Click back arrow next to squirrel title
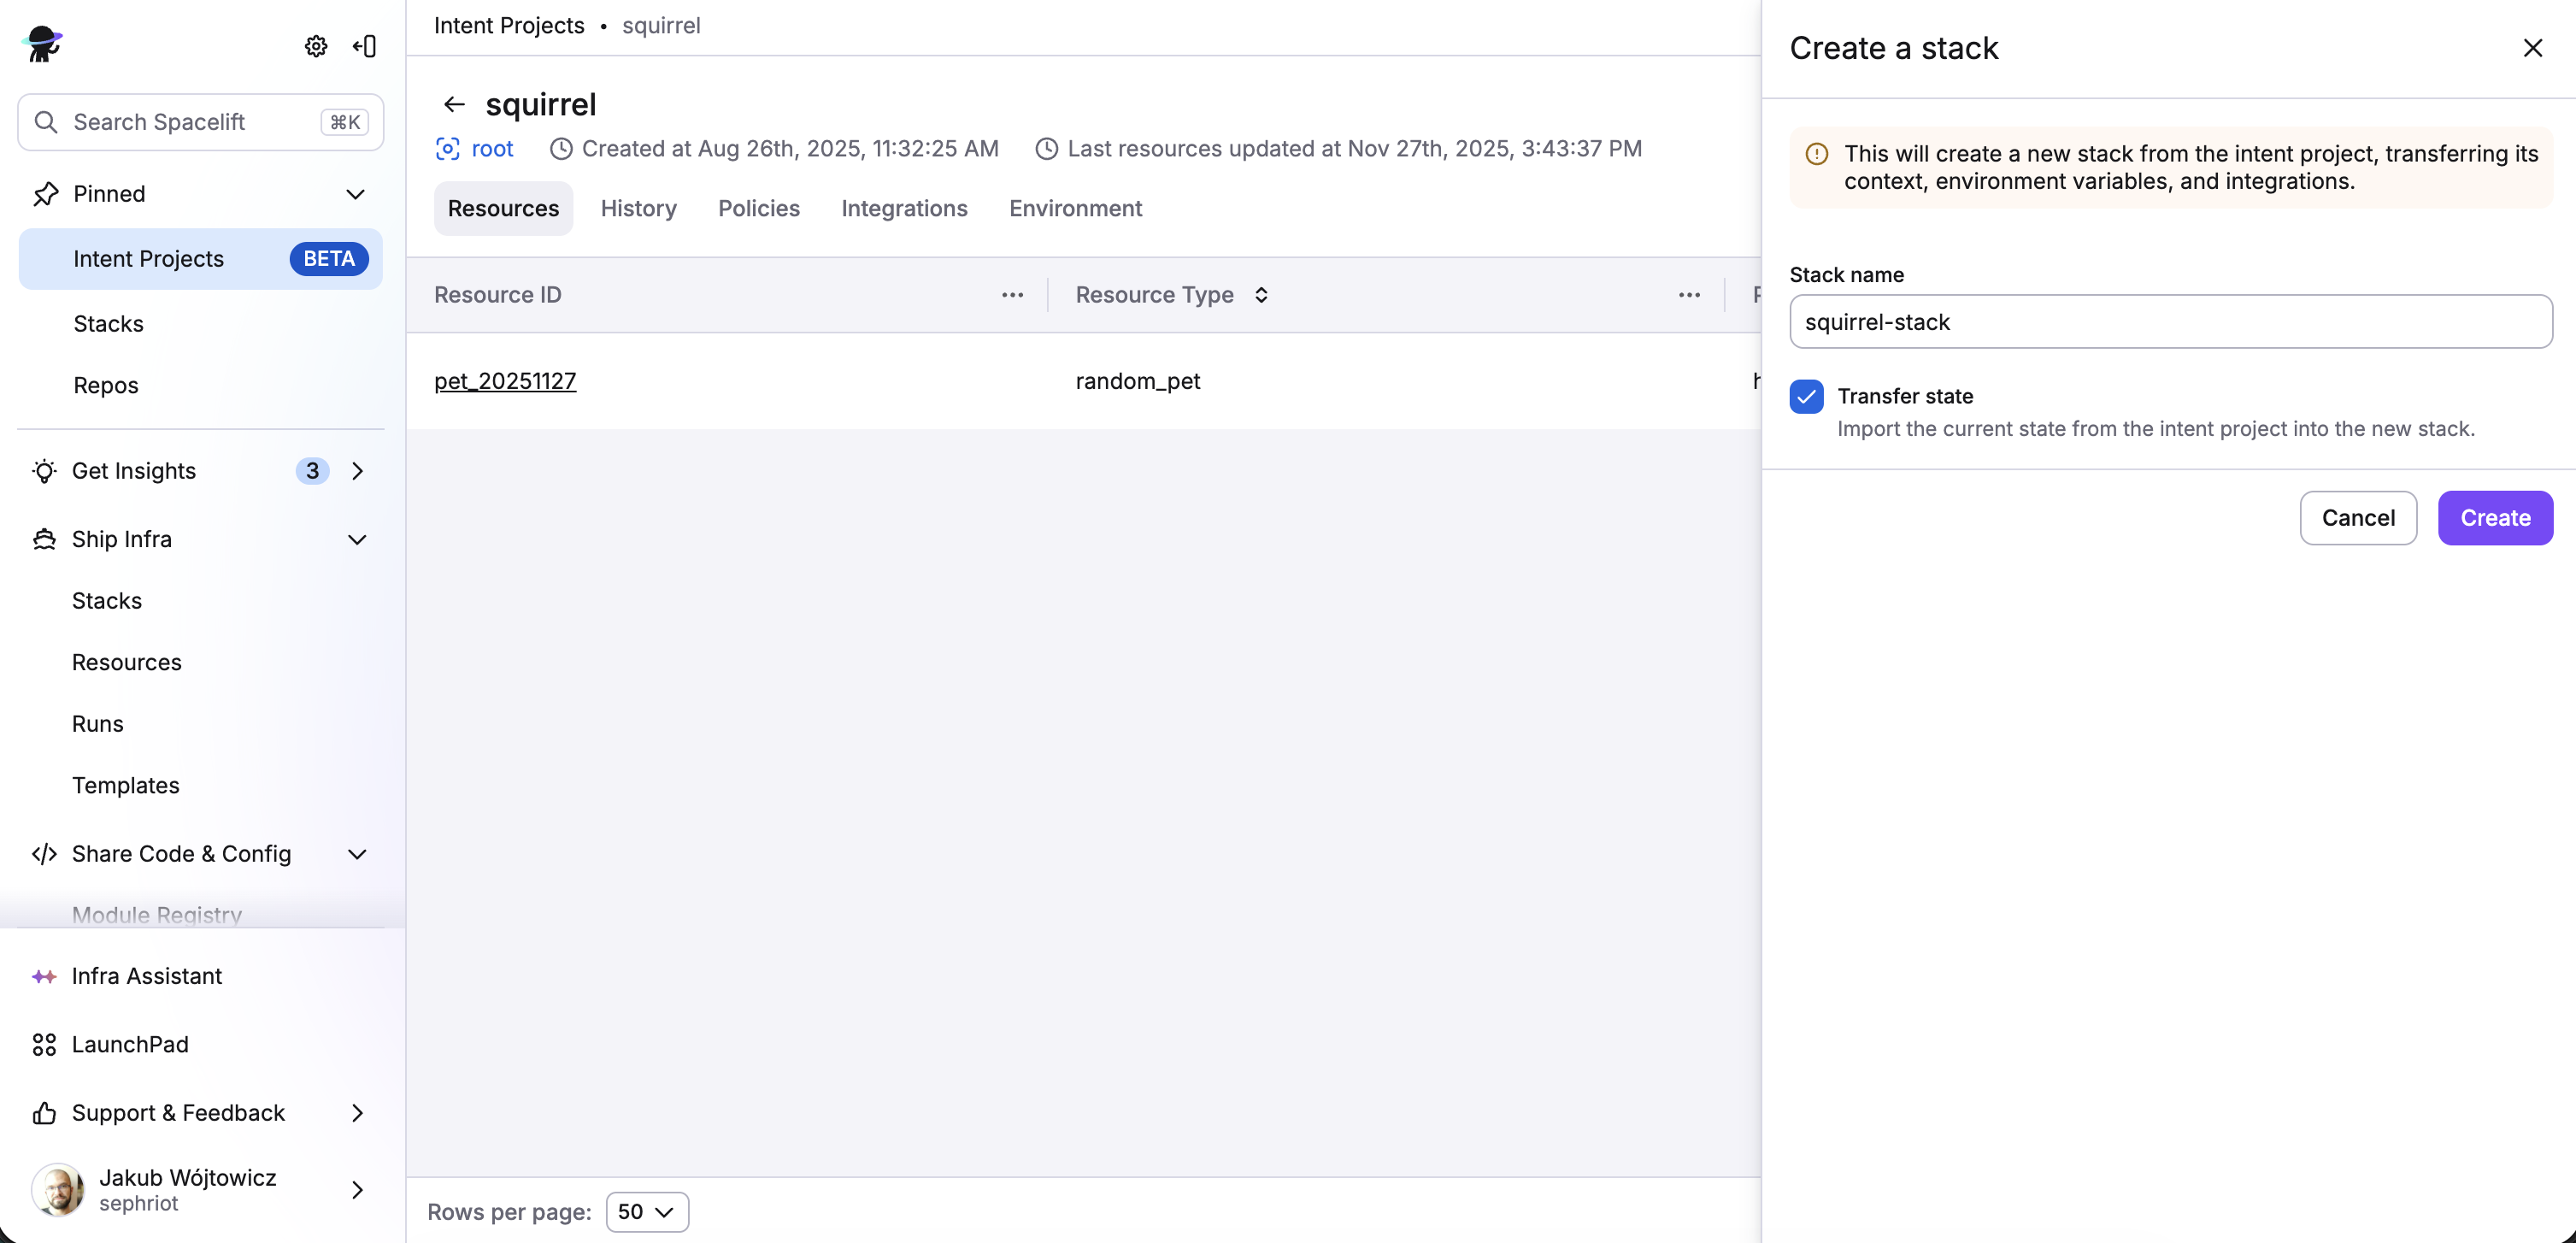The width and height of the screenshot is (2576, 1243). click(454, 104)
